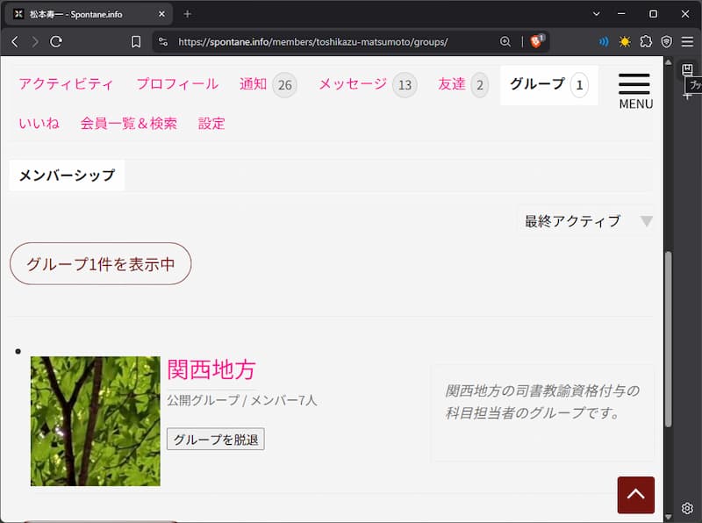Image resolution: width=702 pixels, height=523 pixels.
Task: Click the グループを脱退 button
Action: tap(215, 440)
